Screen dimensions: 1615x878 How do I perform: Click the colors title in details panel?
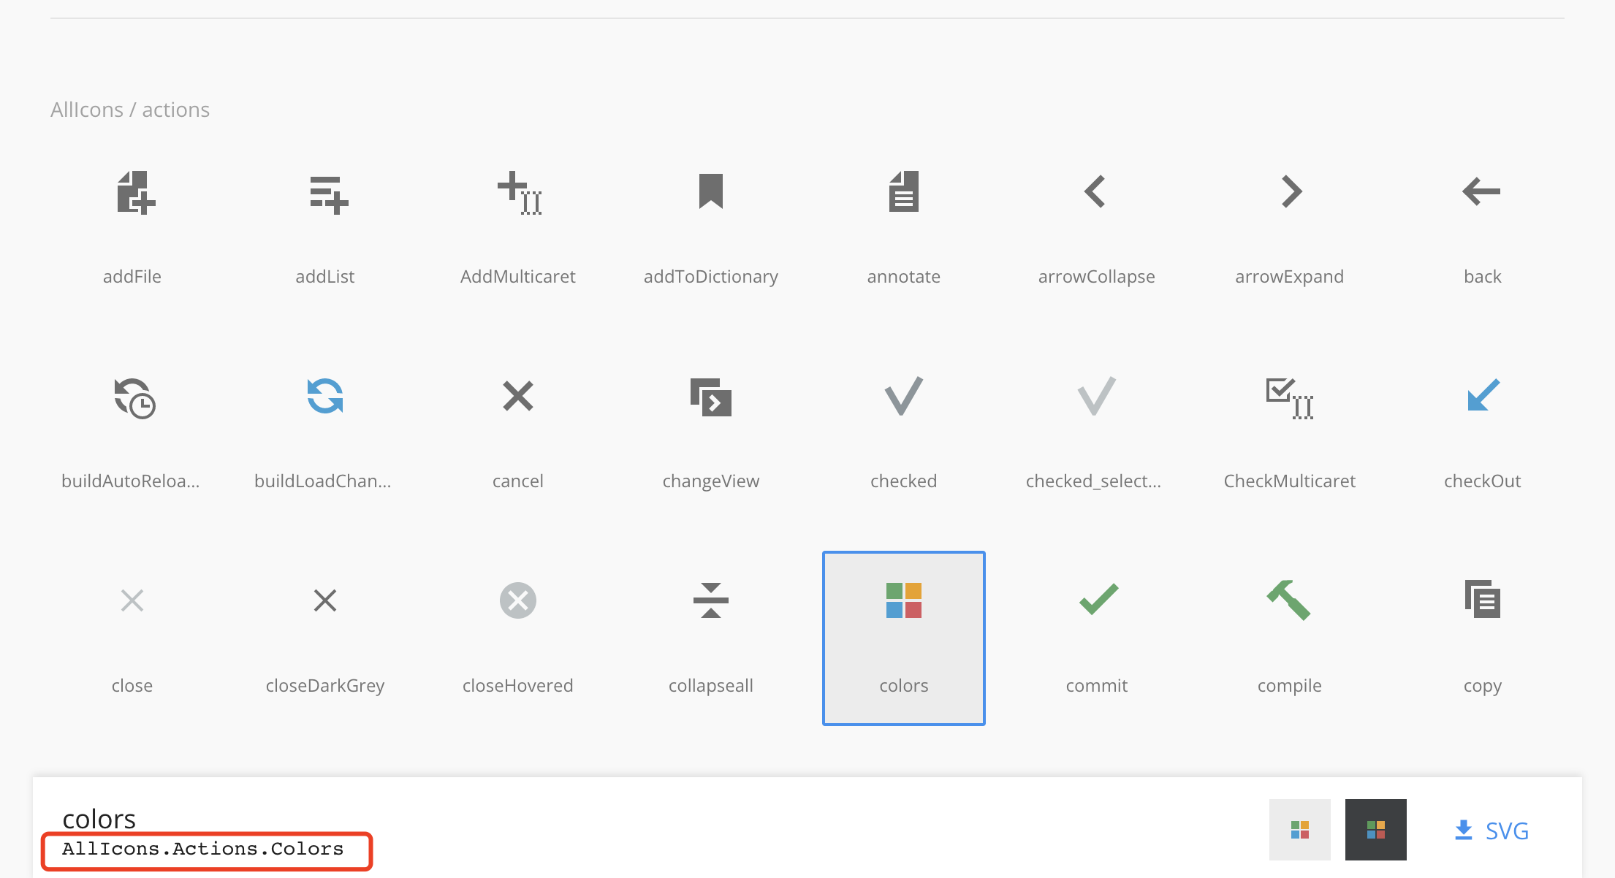click(99, 819)
